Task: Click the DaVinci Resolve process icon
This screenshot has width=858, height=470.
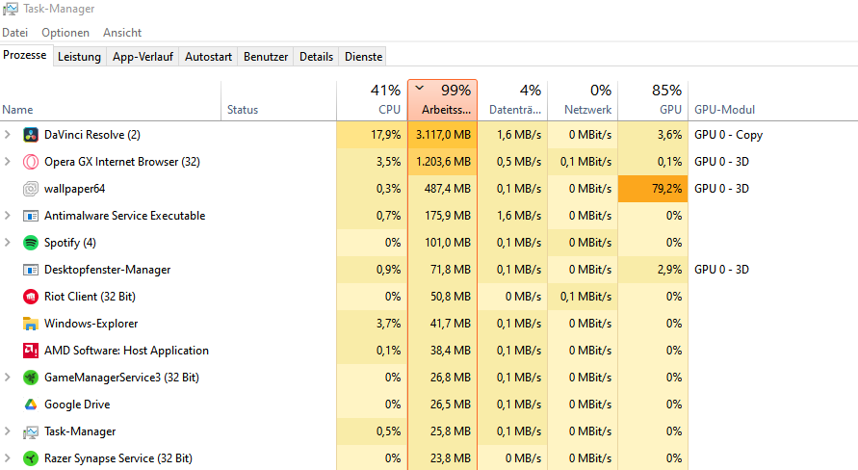Action: [31, 135]
